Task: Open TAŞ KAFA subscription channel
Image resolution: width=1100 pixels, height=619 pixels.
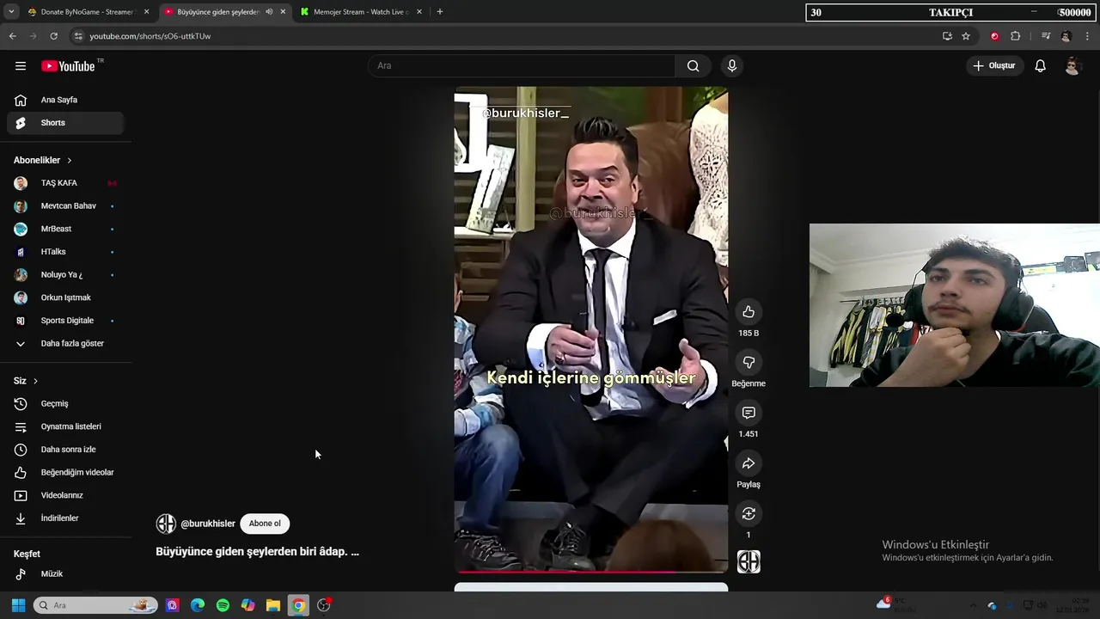Action: [x=65, y=183]
